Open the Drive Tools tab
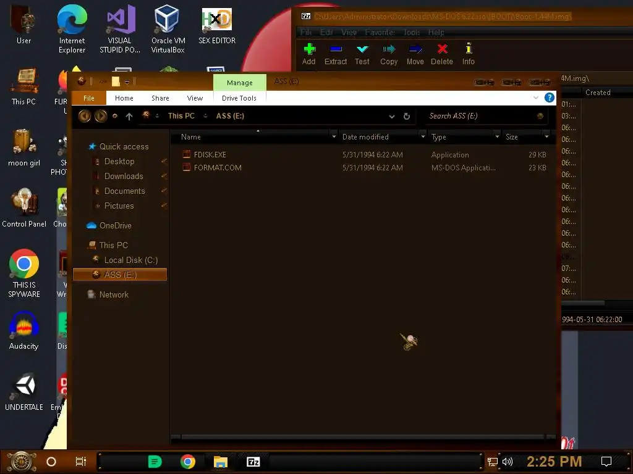This screenshot has height=474, width=633. (x=239, y=98)
